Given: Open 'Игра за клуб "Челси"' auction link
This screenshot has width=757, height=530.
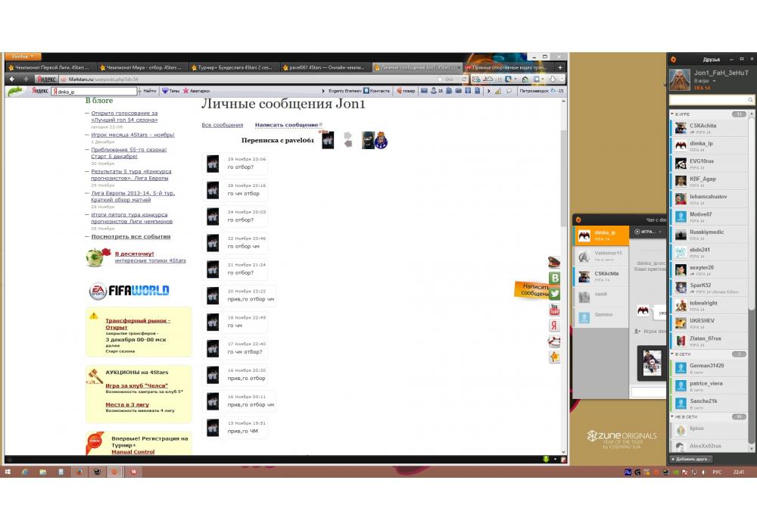Looking at the screenshot, I should (x=136, y=385).
